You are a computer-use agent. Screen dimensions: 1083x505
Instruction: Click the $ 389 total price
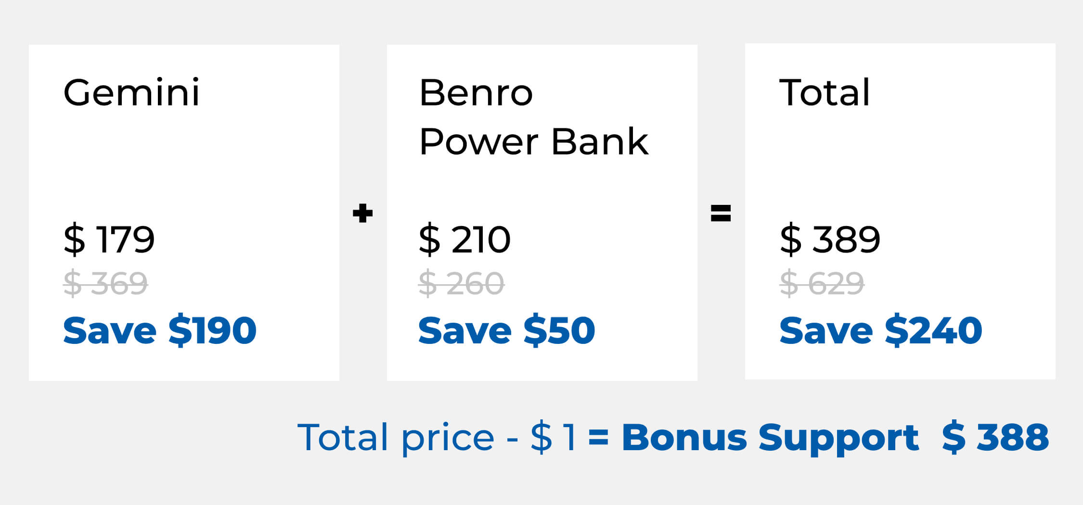830,239
